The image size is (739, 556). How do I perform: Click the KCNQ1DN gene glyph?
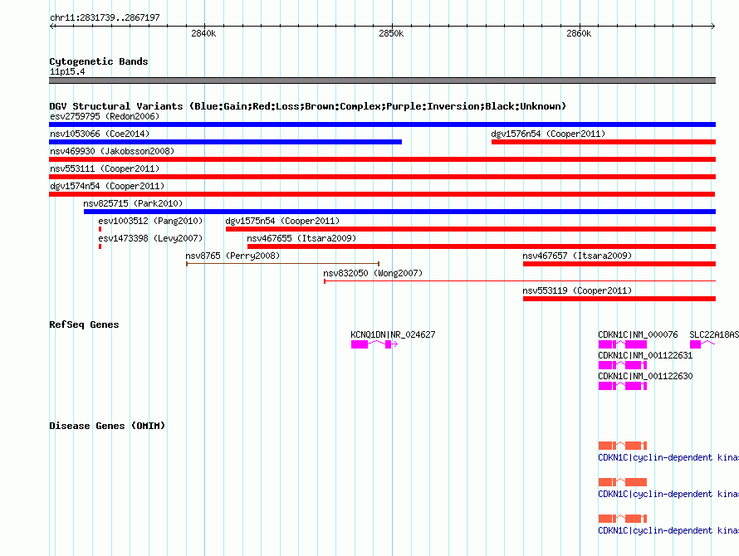pyautogui.click(x=374, y=344)
